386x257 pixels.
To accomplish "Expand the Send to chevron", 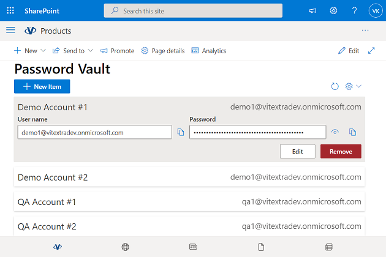I will click(x=91, y=50).
